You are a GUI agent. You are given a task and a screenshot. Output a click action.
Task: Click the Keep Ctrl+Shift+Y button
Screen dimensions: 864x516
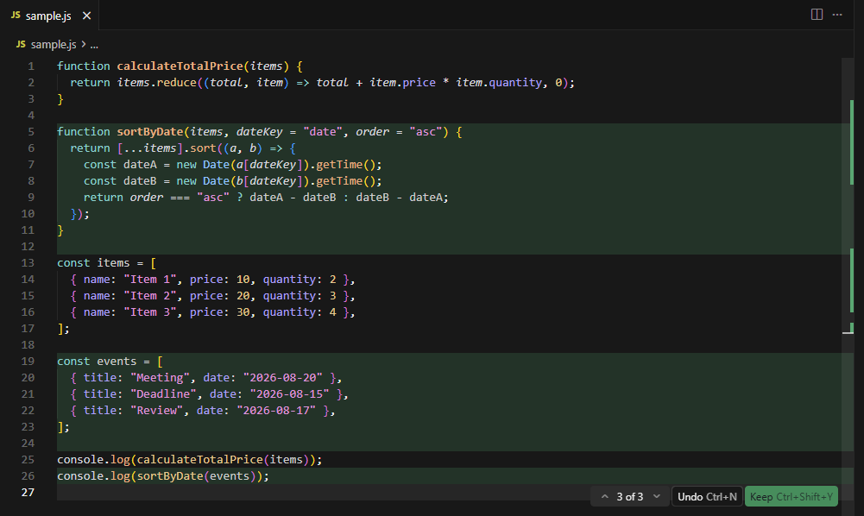tap(791, 496)
